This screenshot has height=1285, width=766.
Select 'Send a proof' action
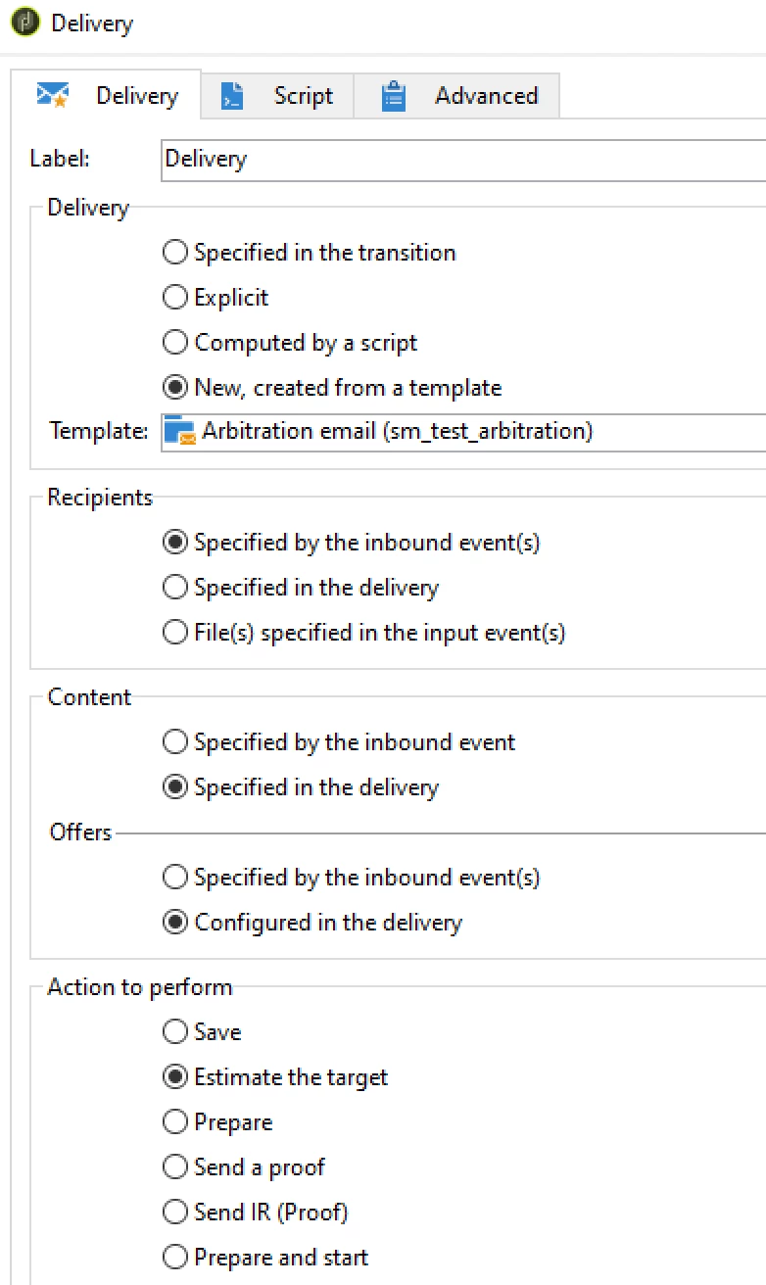(x=175, y=1167)
